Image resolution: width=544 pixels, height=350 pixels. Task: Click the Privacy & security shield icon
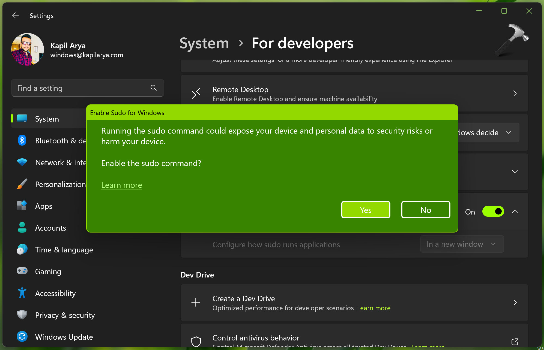[22, 315]
